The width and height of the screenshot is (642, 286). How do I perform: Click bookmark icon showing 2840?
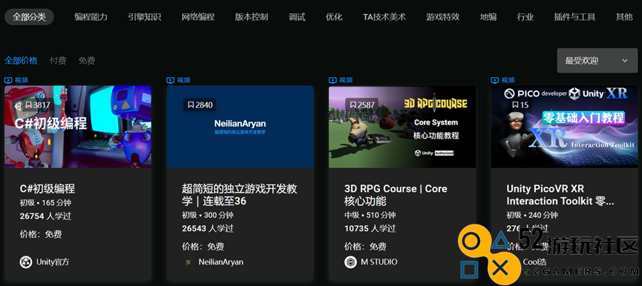191,105
